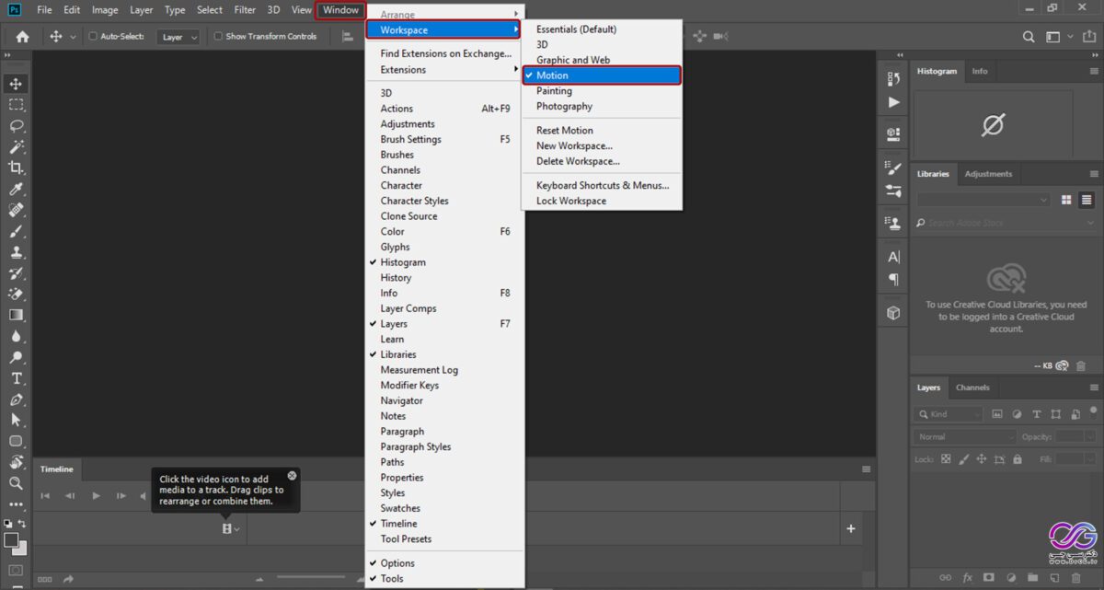Viewport: 1104px width, 590px height.
Task: Click the background color swatch
Action: (20, 548)
